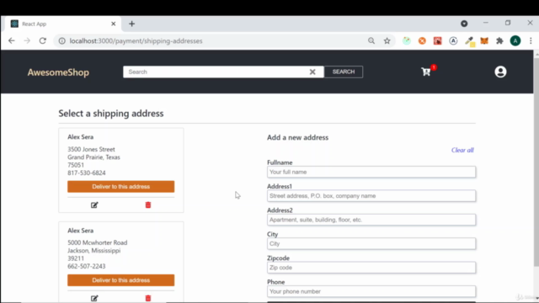Screen dimensions: 539x303
Task: Focus the City input field
Action: [x=371, y=243]
